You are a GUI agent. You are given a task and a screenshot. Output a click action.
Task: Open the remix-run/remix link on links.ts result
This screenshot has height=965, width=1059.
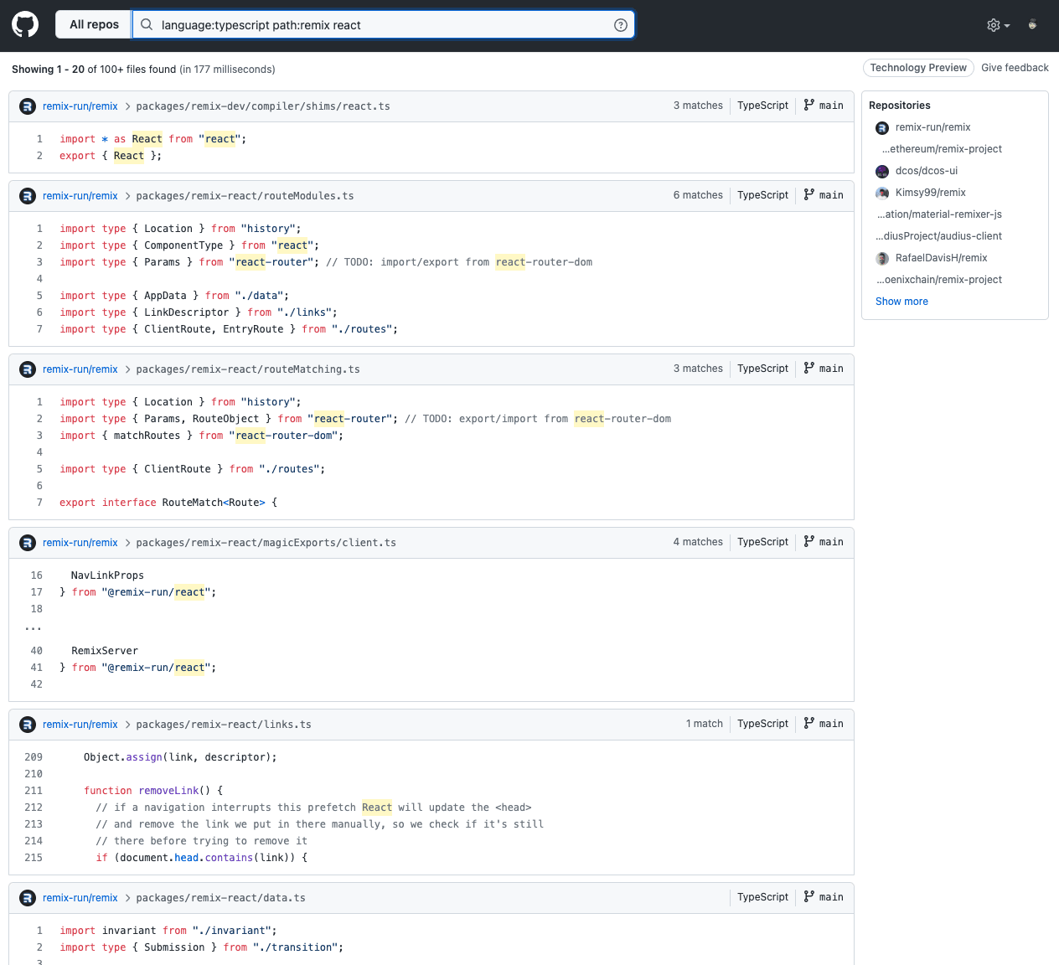(80, 725)
